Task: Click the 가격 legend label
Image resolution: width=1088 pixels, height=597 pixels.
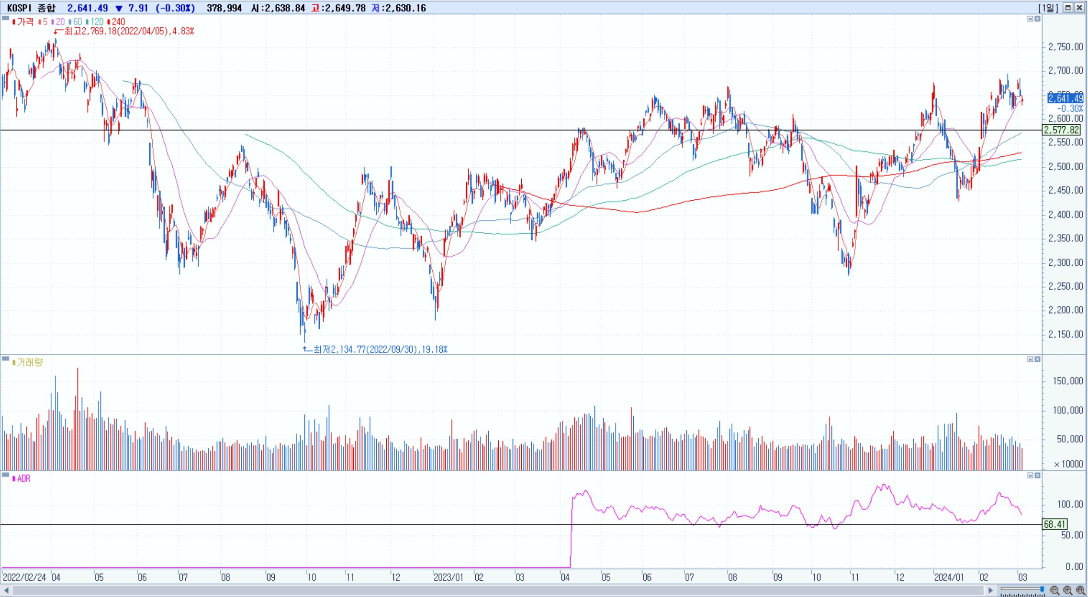Action: coord(24,22)
